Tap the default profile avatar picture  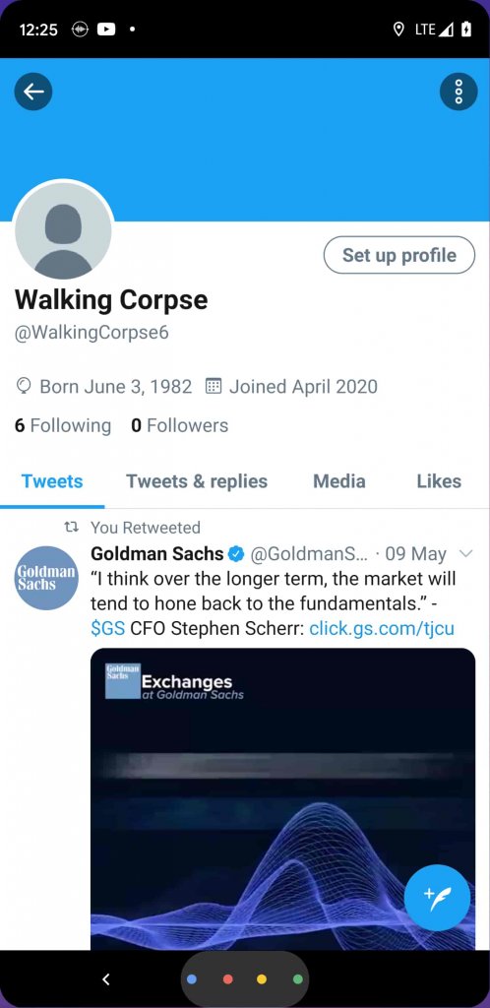pos(63,230)
